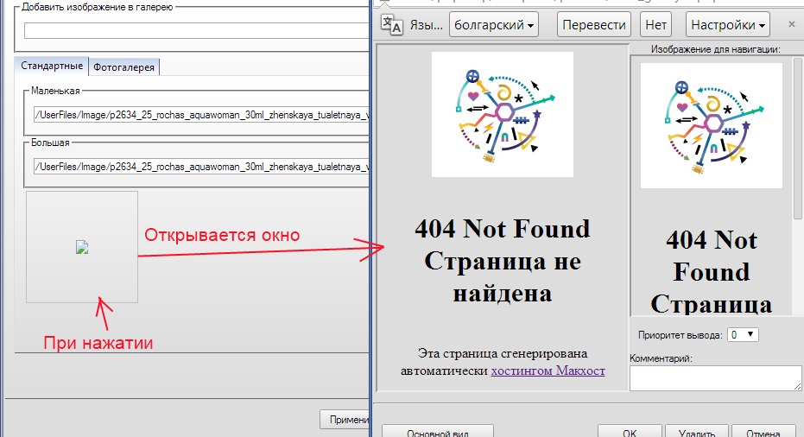Open the Приоритет вывода dropdown
Image resolution: width=804 pixels, height=437 pixels.
[743, 335]
